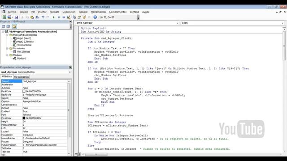Screen dimensions: 287x161
Task: Click the Font property value Tahoma
Action: [x=45, y=115]
